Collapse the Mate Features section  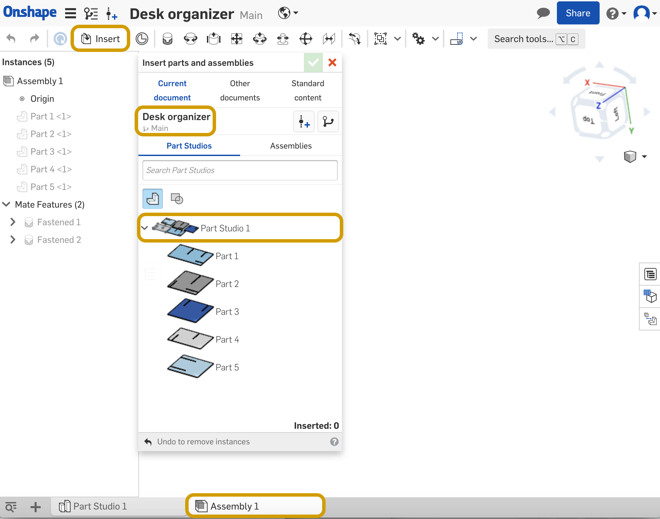6,204
